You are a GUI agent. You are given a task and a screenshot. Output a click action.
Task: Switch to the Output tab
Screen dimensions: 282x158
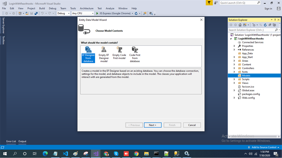[22, 141]
